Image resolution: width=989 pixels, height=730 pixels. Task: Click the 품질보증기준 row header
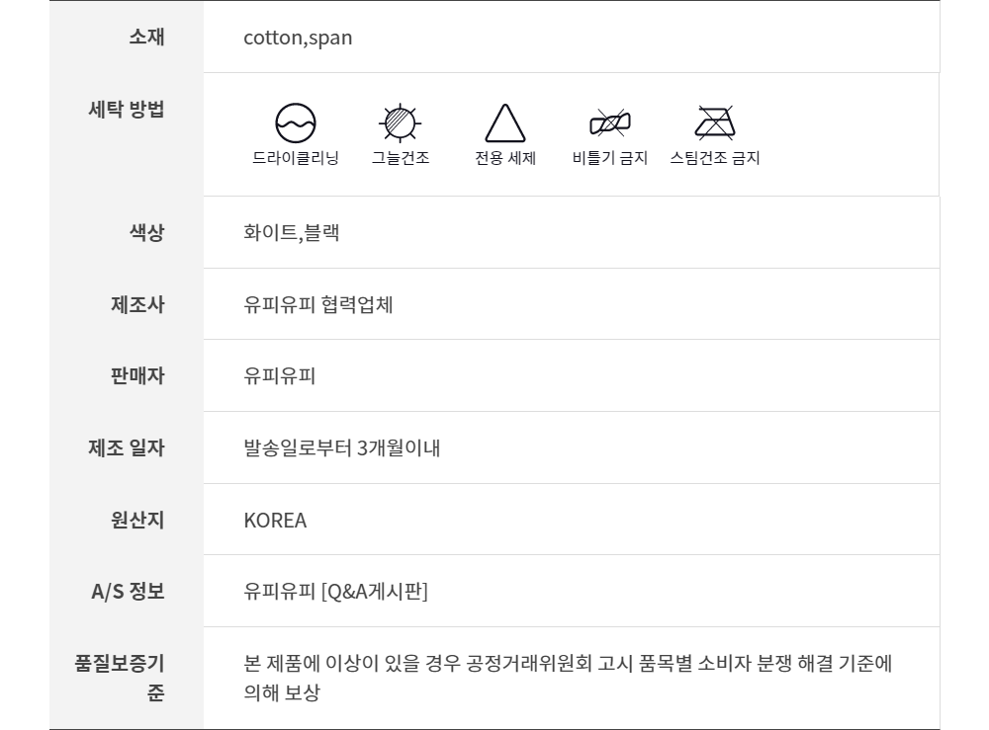click(x=120, y=677)
